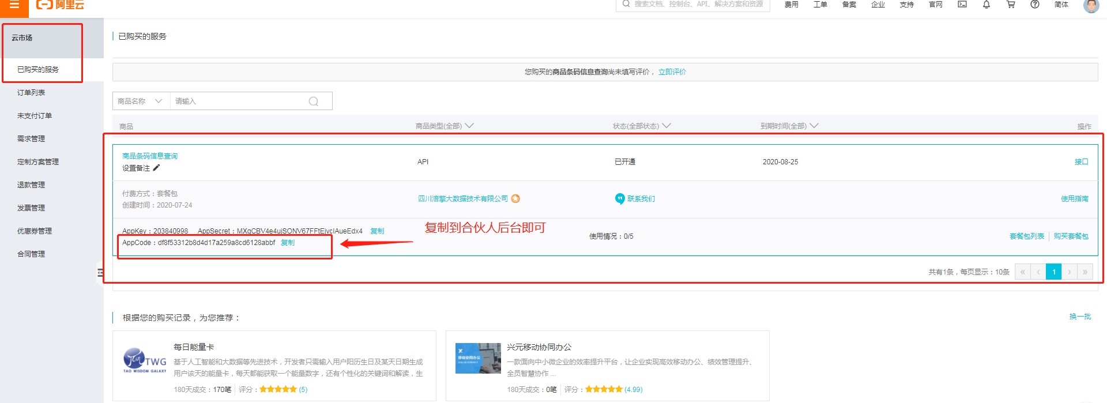Go to next page arrow

point(1070,272)
